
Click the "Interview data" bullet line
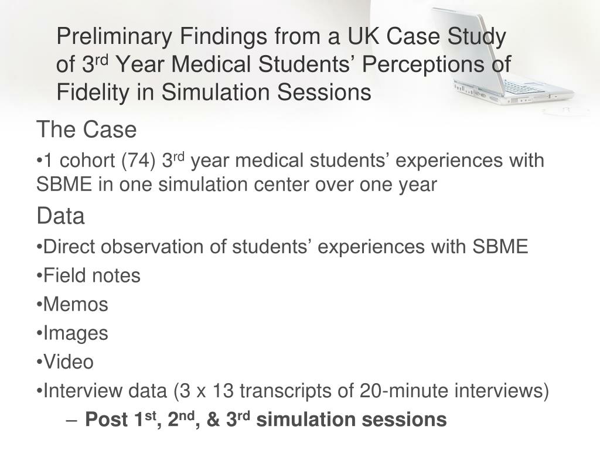(x=292, y=391)
